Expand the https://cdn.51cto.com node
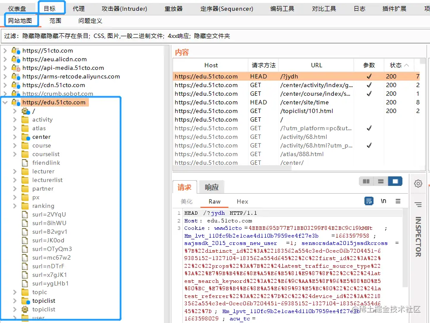This screenshot has width=430, height=323. pos(5,85)
